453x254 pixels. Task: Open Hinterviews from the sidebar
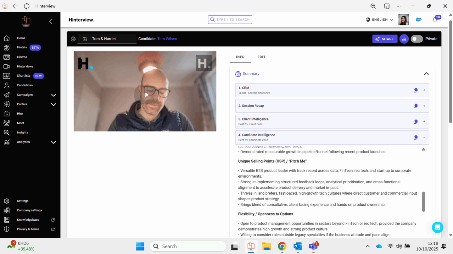25,67
